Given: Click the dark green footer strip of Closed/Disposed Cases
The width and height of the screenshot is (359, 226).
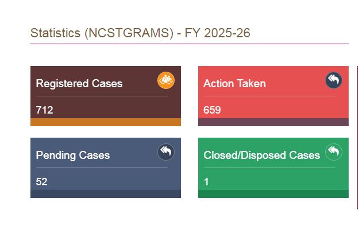Looking at the screenshot, I should (273, 194).
